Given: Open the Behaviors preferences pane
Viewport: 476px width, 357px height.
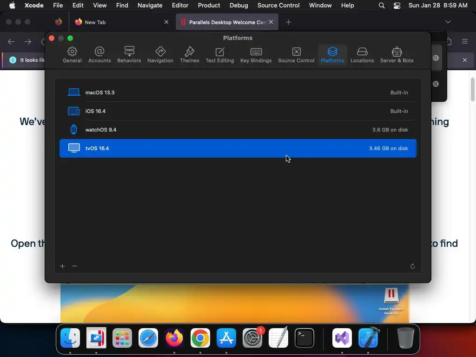Looking at the screenshot, I should 129,55.
